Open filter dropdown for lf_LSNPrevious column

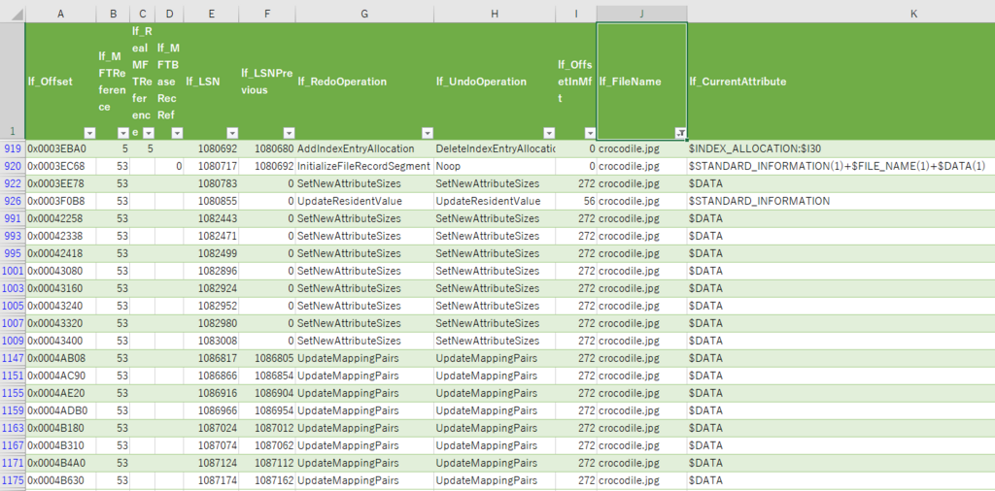[x=289, y=133]
